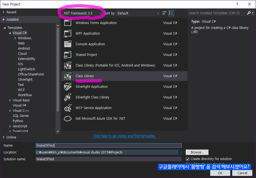Select the SQL Server tree item
256x178 pixels.
pos(21,116)
